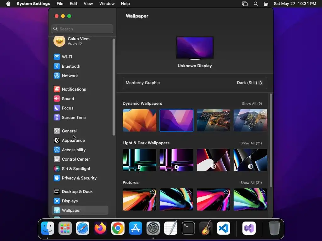The height and width of the screenshot is (241, 322).
Task: Click the sidebar Search field
Action: 82,29
